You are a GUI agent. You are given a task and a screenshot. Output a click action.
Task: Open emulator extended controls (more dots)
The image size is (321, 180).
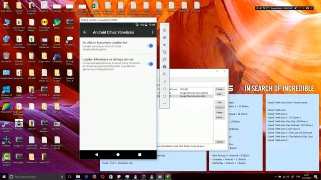[x=165, y=103]
